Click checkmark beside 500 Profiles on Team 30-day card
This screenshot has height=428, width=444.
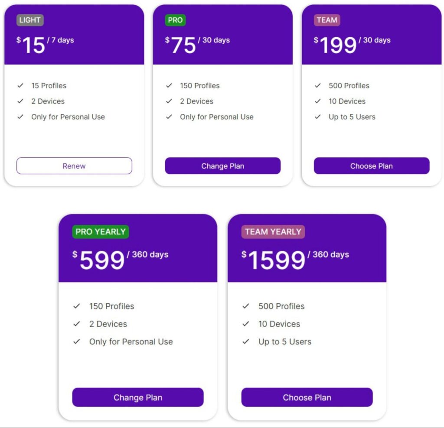coord(318,85)
